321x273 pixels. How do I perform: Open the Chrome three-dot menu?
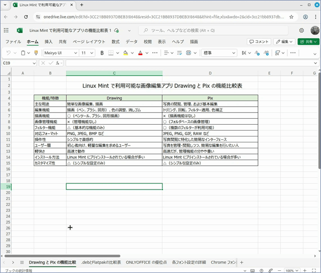(x=316, y=17)
